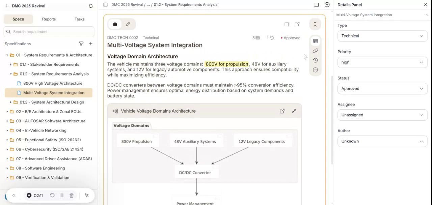Select the lock mode toggle
This screenshot has height=205, width=432.
pos(115,24)
